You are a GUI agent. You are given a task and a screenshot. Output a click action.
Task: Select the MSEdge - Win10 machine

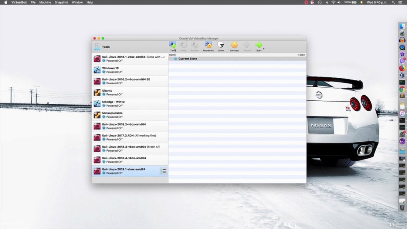click(x=130, y=103)
